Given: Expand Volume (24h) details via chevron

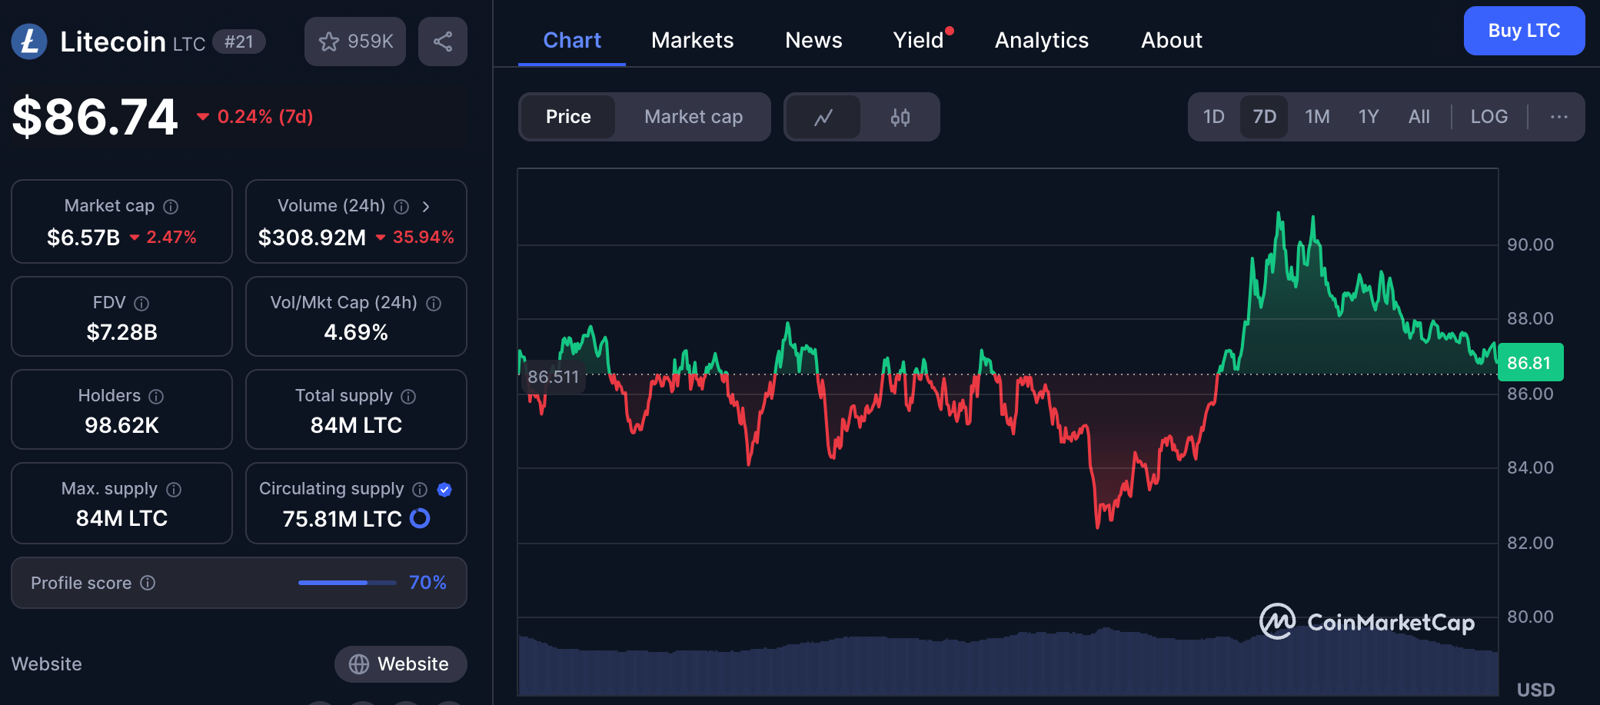Looking at the screenshot, I should pyautogui.click(x=427, y=206).
